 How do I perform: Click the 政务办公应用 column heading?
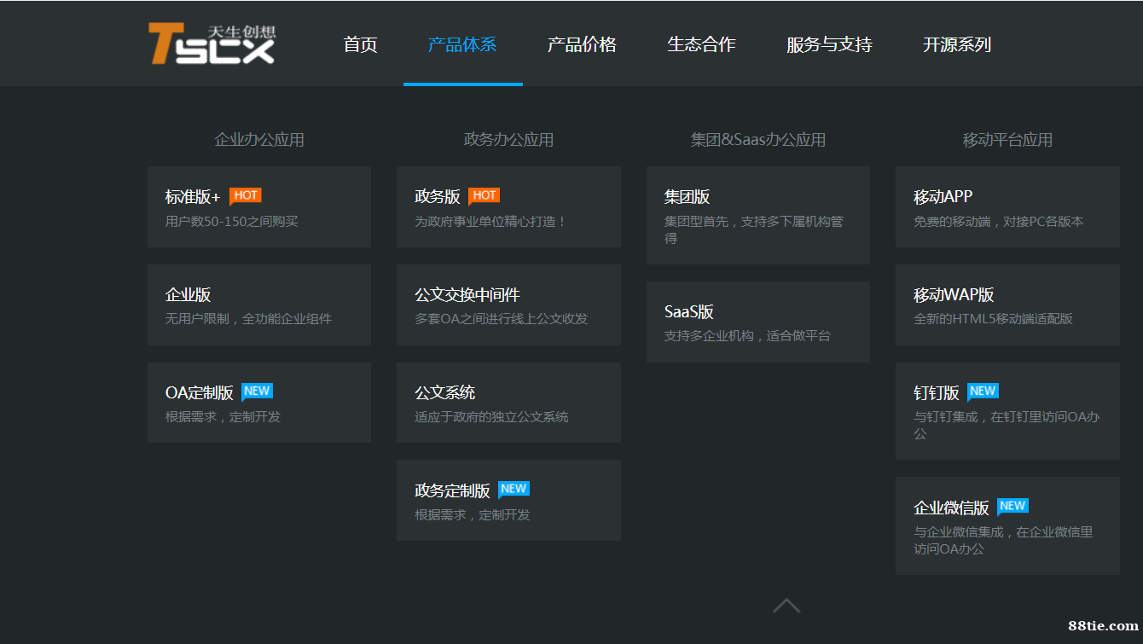tap(508, 139)
